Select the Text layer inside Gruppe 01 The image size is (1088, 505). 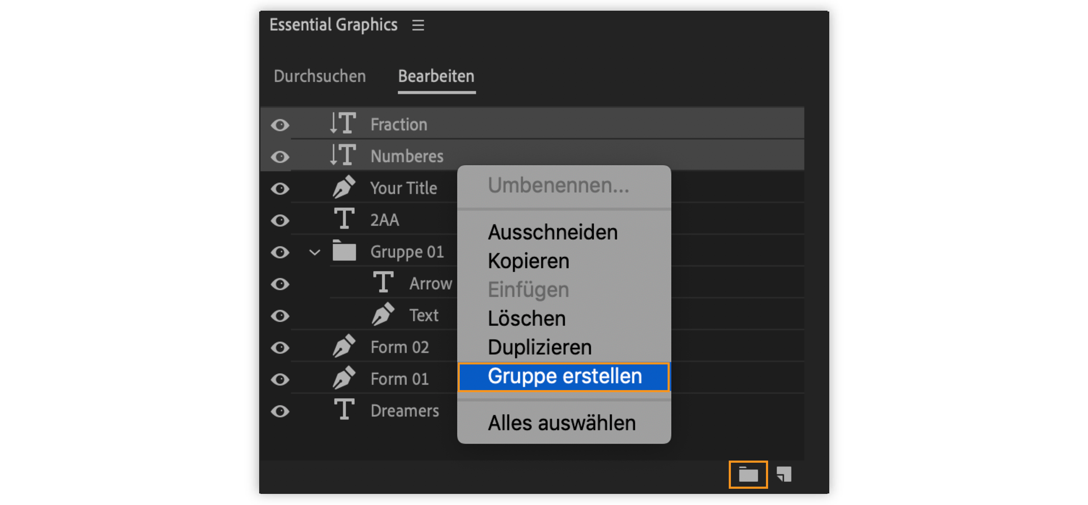coord(424,315)
